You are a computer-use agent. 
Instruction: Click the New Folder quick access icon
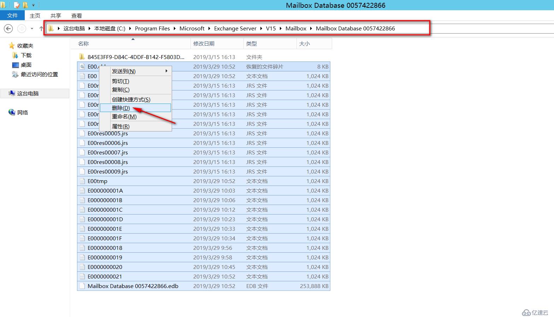(25, 5)
